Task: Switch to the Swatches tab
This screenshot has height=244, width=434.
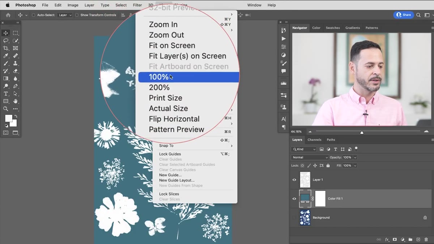Action: coord(333,28)
